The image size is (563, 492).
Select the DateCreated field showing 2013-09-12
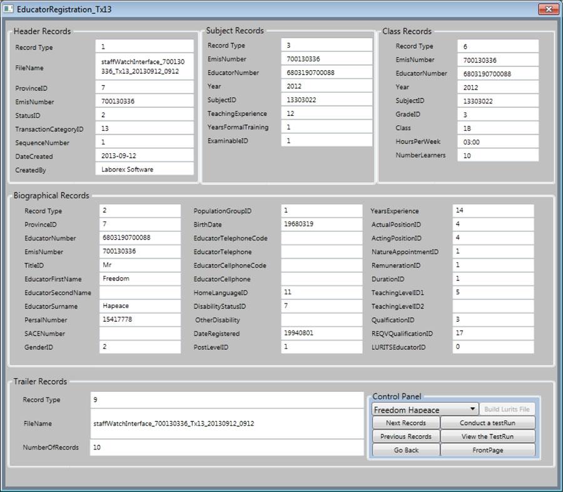[144, 155]
